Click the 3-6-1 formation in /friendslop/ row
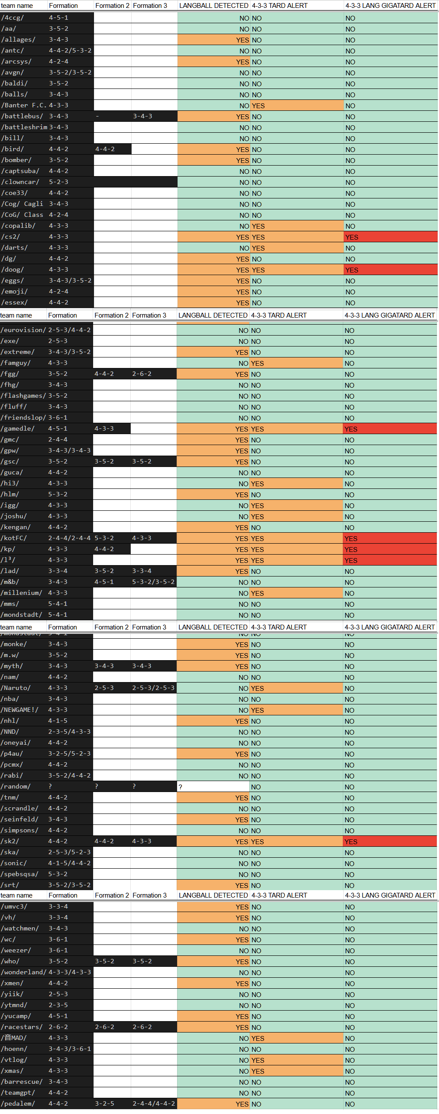 point(70,418)
